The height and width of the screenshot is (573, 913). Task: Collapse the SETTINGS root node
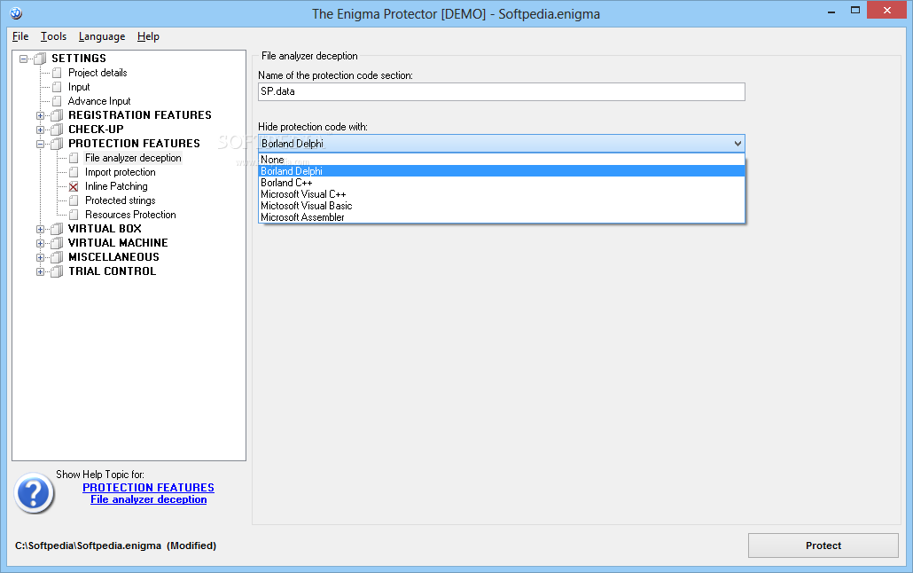(x=23, y=59)
